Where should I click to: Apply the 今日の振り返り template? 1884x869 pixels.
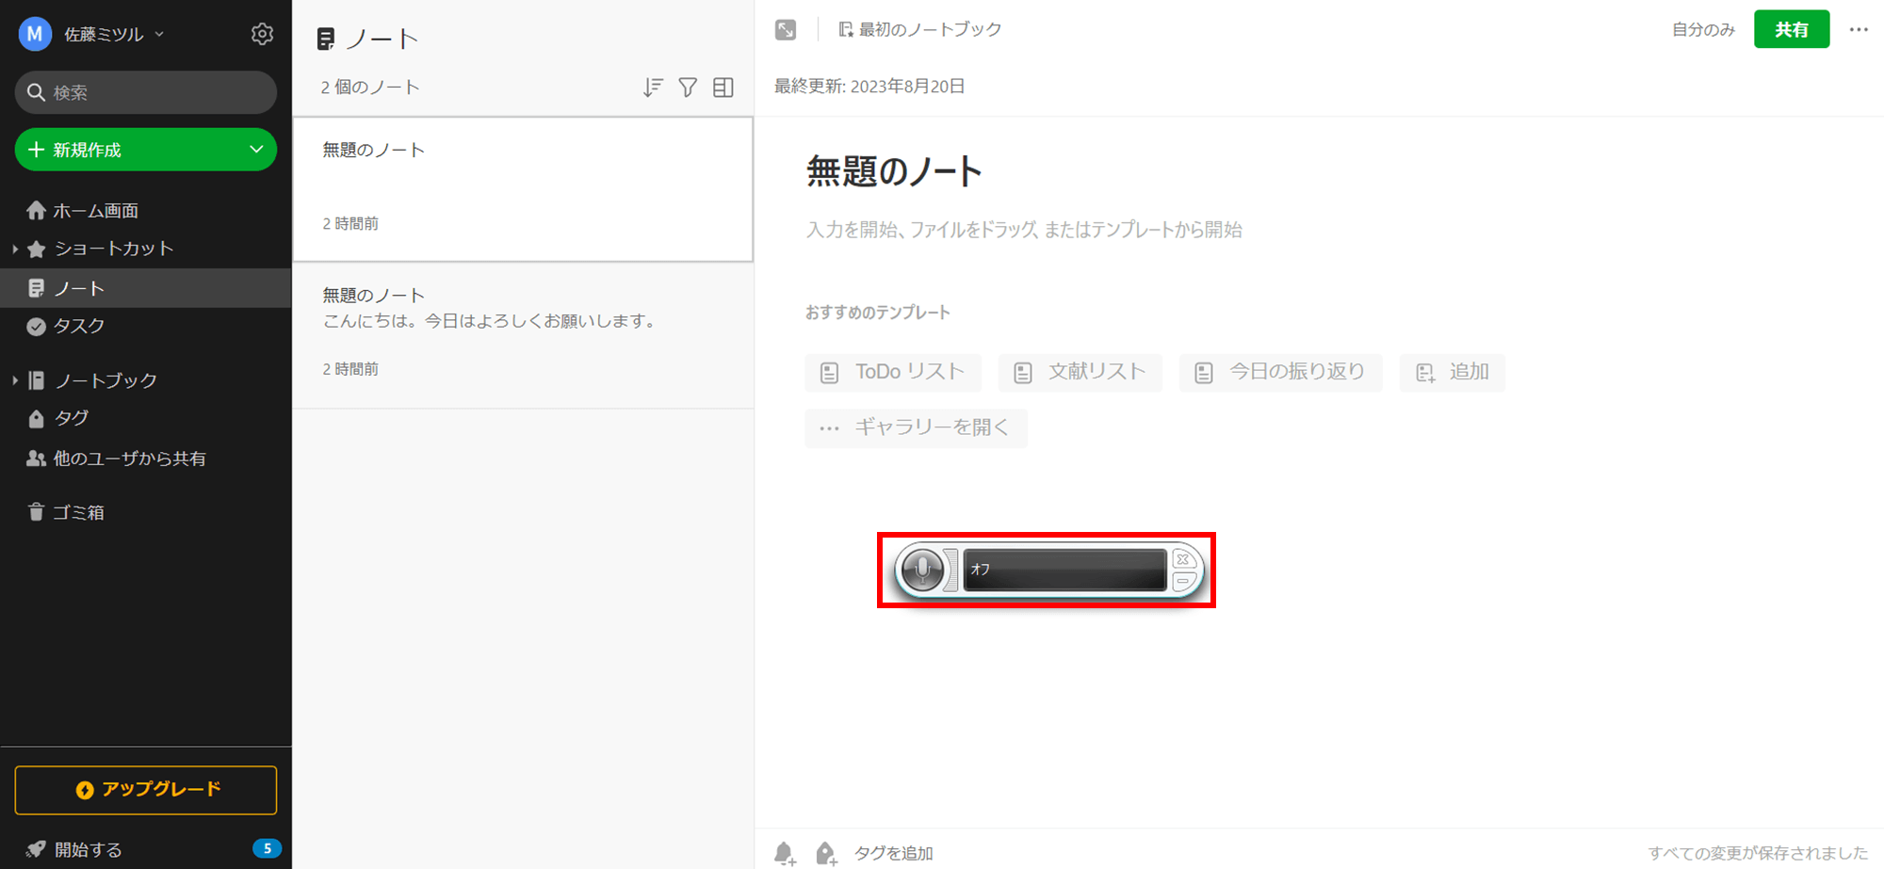click(1280, 372)
